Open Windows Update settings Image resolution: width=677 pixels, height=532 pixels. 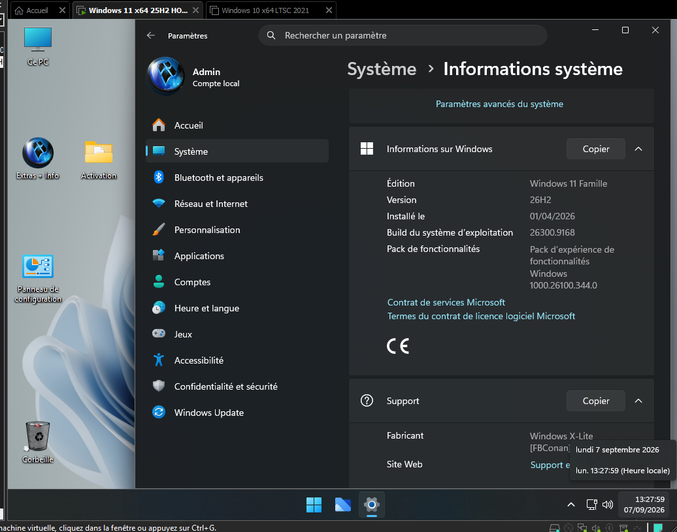pyautogui.click(x=237, y=413)
